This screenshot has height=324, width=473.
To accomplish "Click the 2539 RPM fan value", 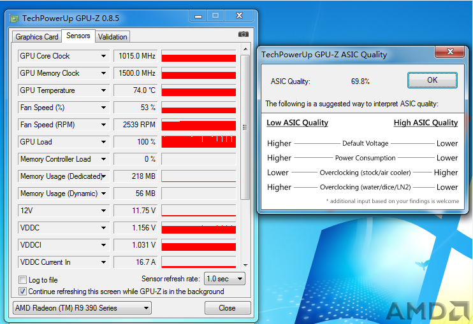I will click(135, 125).
